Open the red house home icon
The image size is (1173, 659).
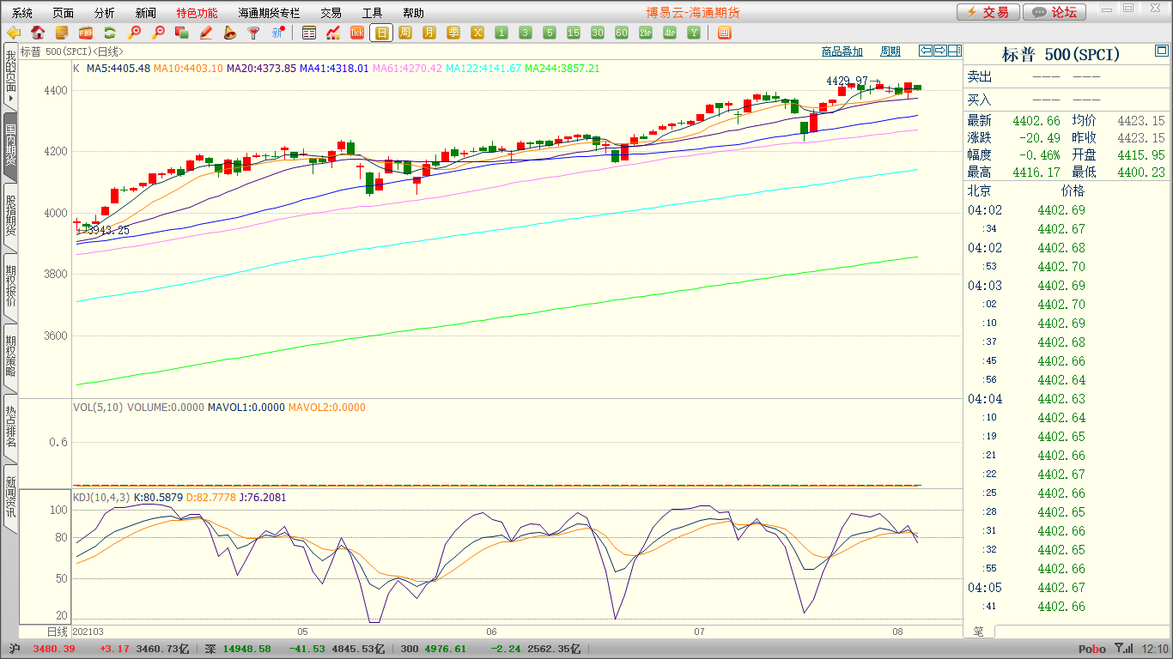(38, 33)
